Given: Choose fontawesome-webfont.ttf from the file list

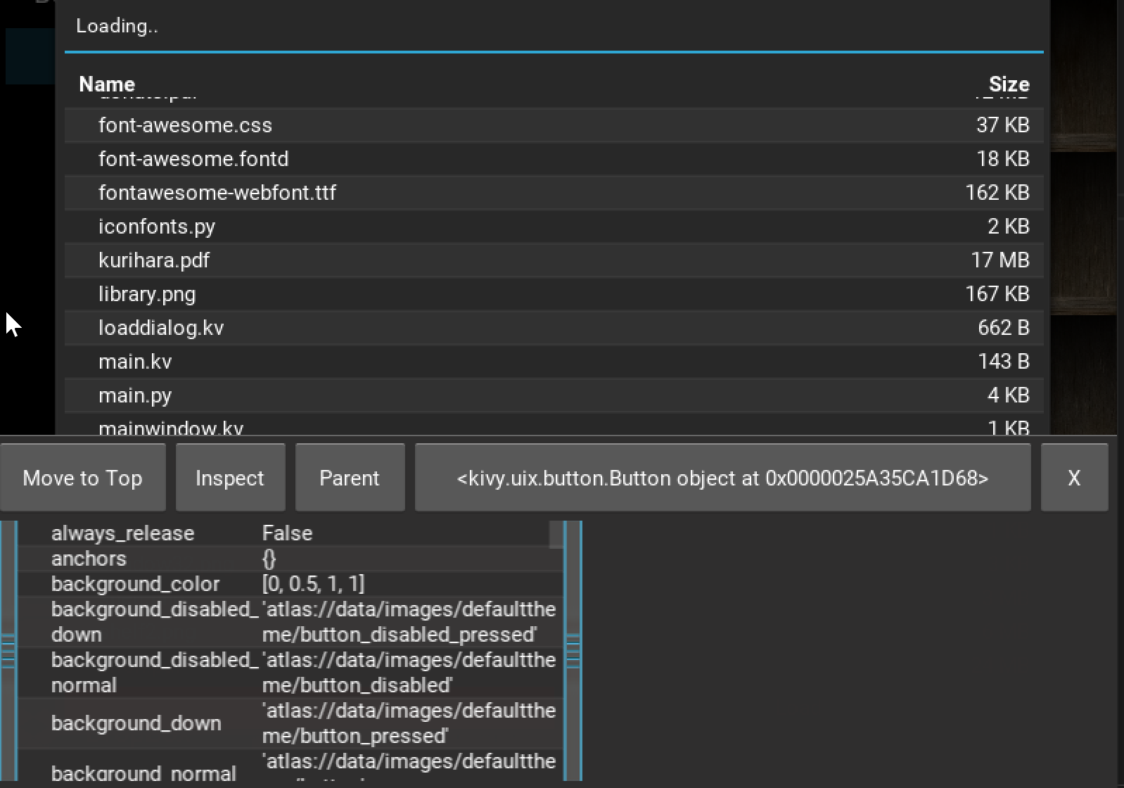Looking at the screenshot, I should 217,193.
